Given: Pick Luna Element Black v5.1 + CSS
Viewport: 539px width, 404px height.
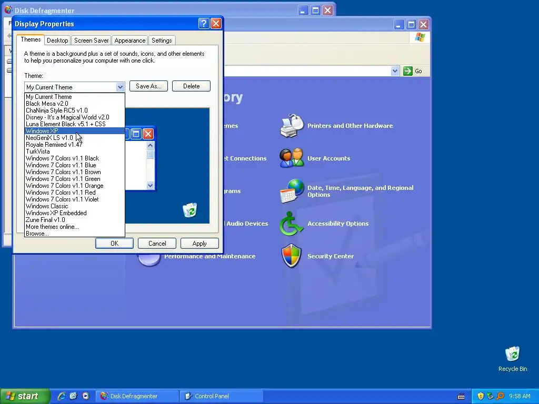Looking at the screenshot, I should [75, 124].
